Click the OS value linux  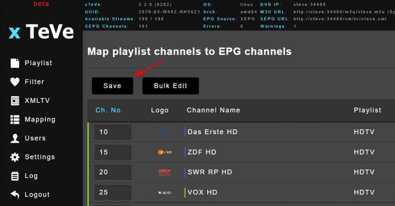coord(246,4)
